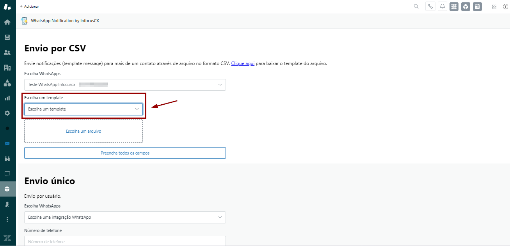Open the notifications bell icon

(x=442, y=7)
